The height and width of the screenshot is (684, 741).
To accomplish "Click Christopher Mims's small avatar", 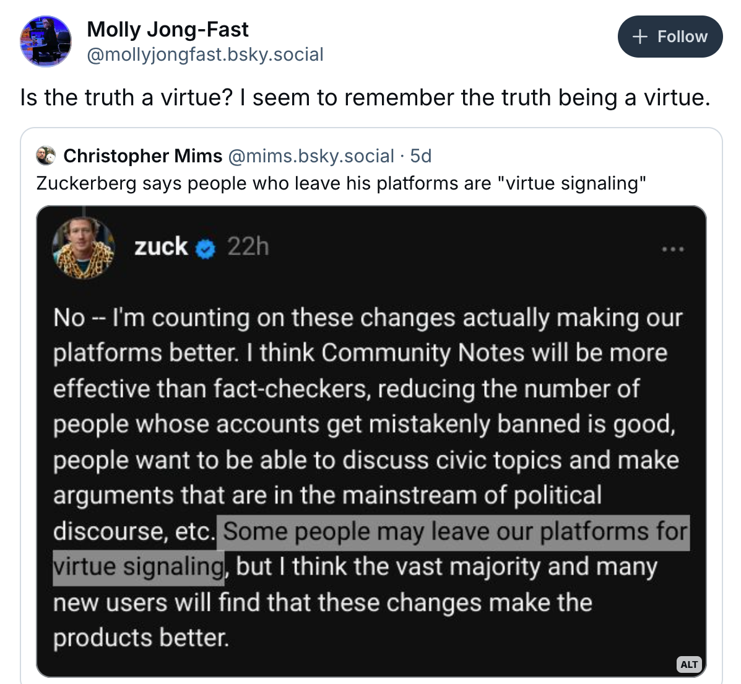I will click(x=46, y=156).
